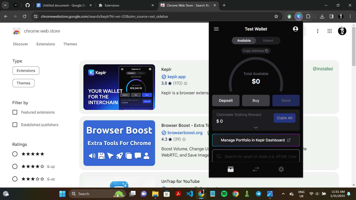The height and width of the screenshot is (200, 356).
Task: Click the Deposit button
Action: pyautogui.click(x=226, y=101)
